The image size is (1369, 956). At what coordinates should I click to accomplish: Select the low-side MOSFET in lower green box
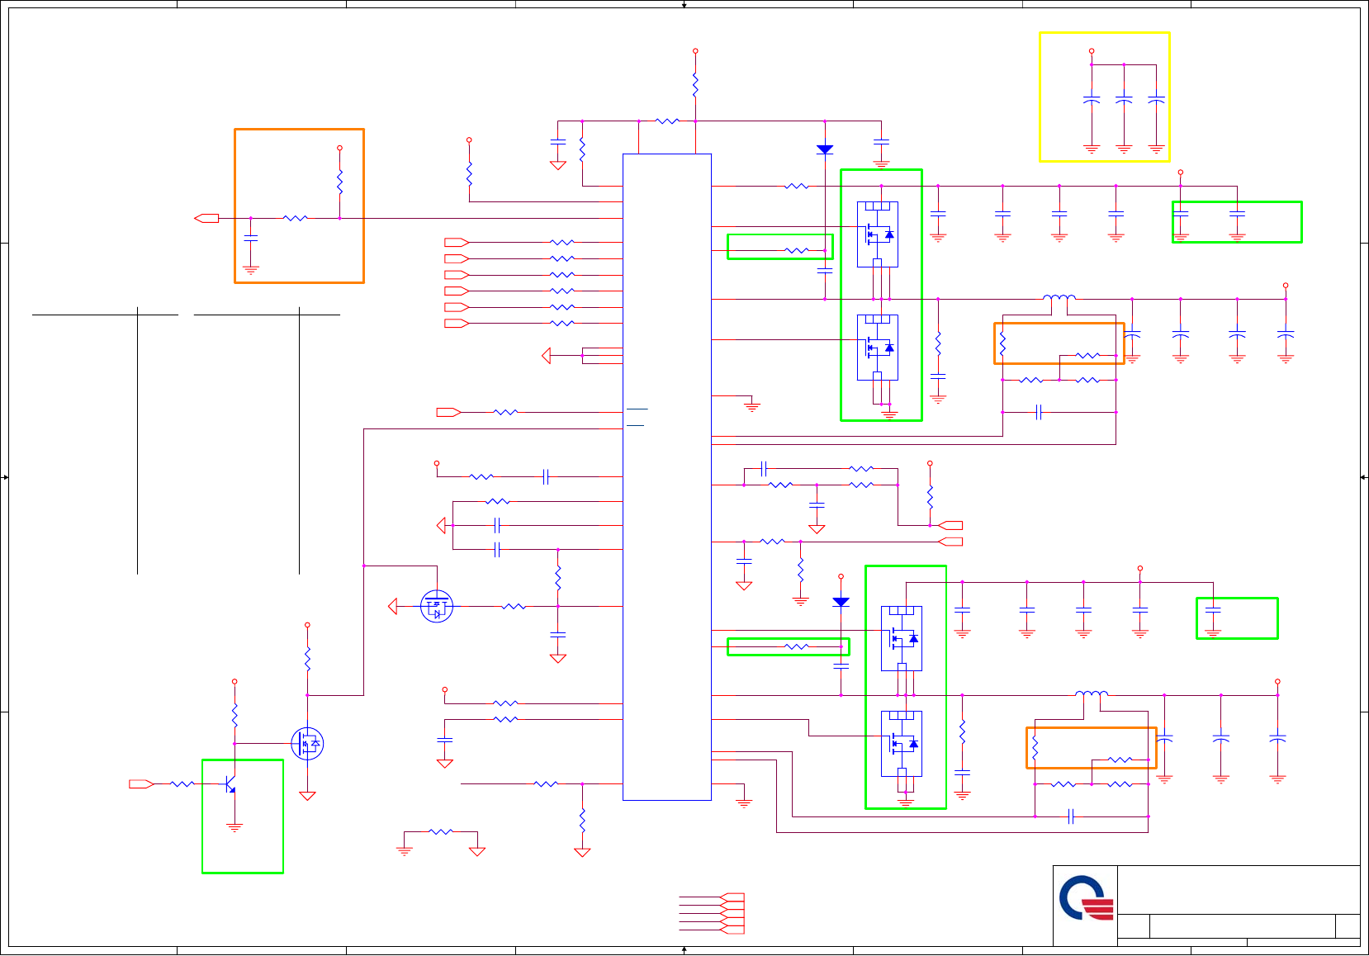902,744
